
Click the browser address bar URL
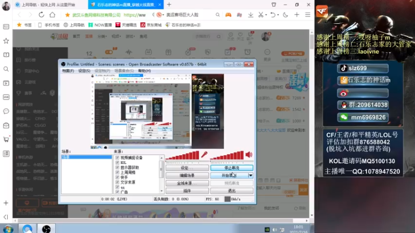(135, 15)
